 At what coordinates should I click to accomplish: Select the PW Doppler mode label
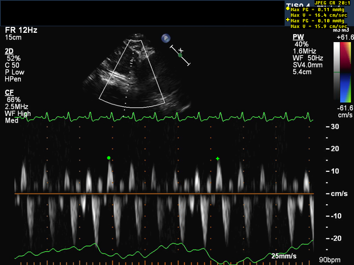point(298,37)
